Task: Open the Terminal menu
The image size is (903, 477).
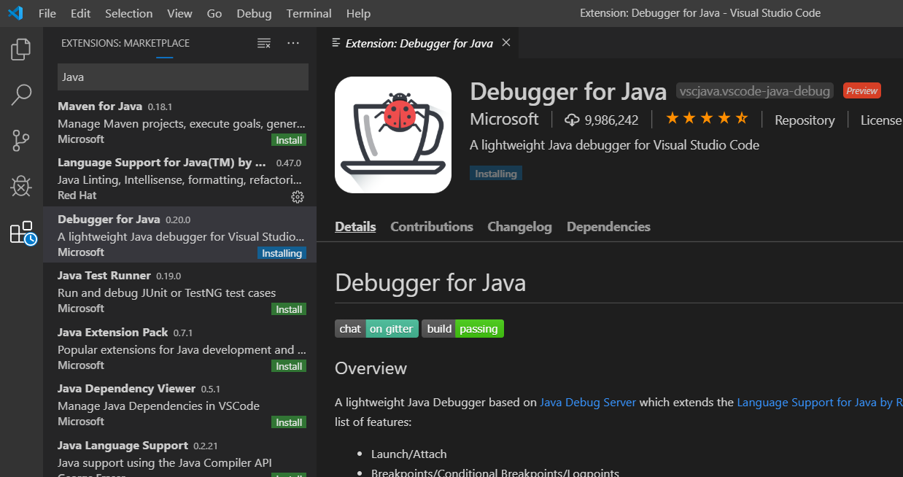Action: pos(309,13)
